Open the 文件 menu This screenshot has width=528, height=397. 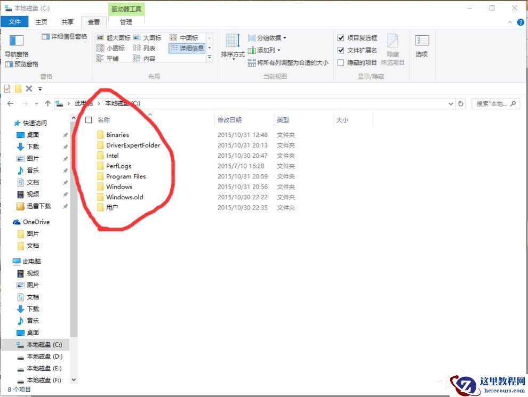coord(14,22)
